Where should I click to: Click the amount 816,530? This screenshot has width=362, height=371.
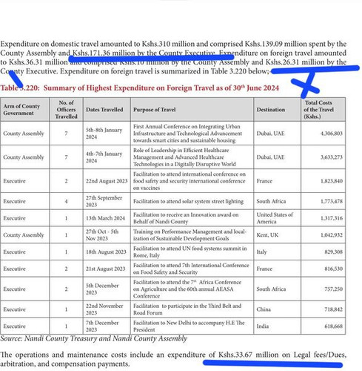[x=333, y=269]
